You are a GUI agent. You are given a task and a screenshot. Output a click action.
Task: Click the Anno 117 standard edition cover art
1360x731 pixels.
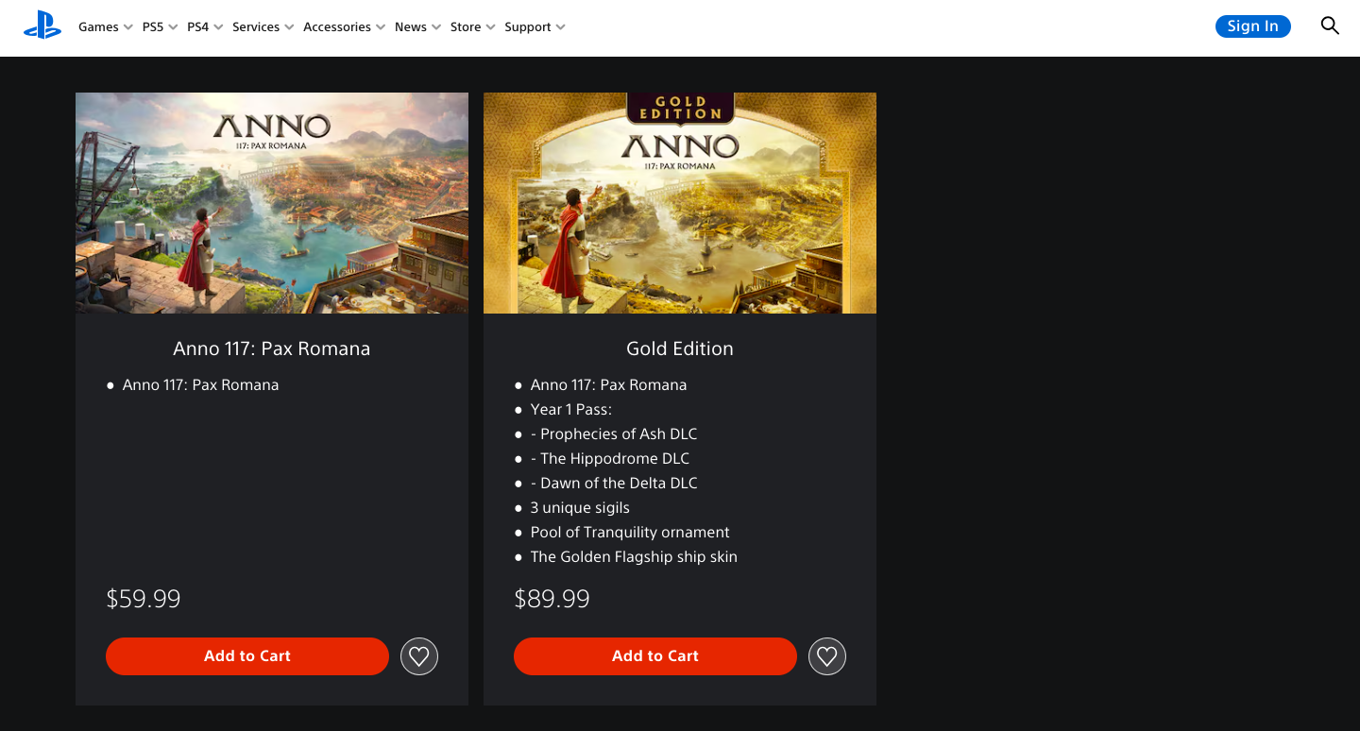click(271, 202)
